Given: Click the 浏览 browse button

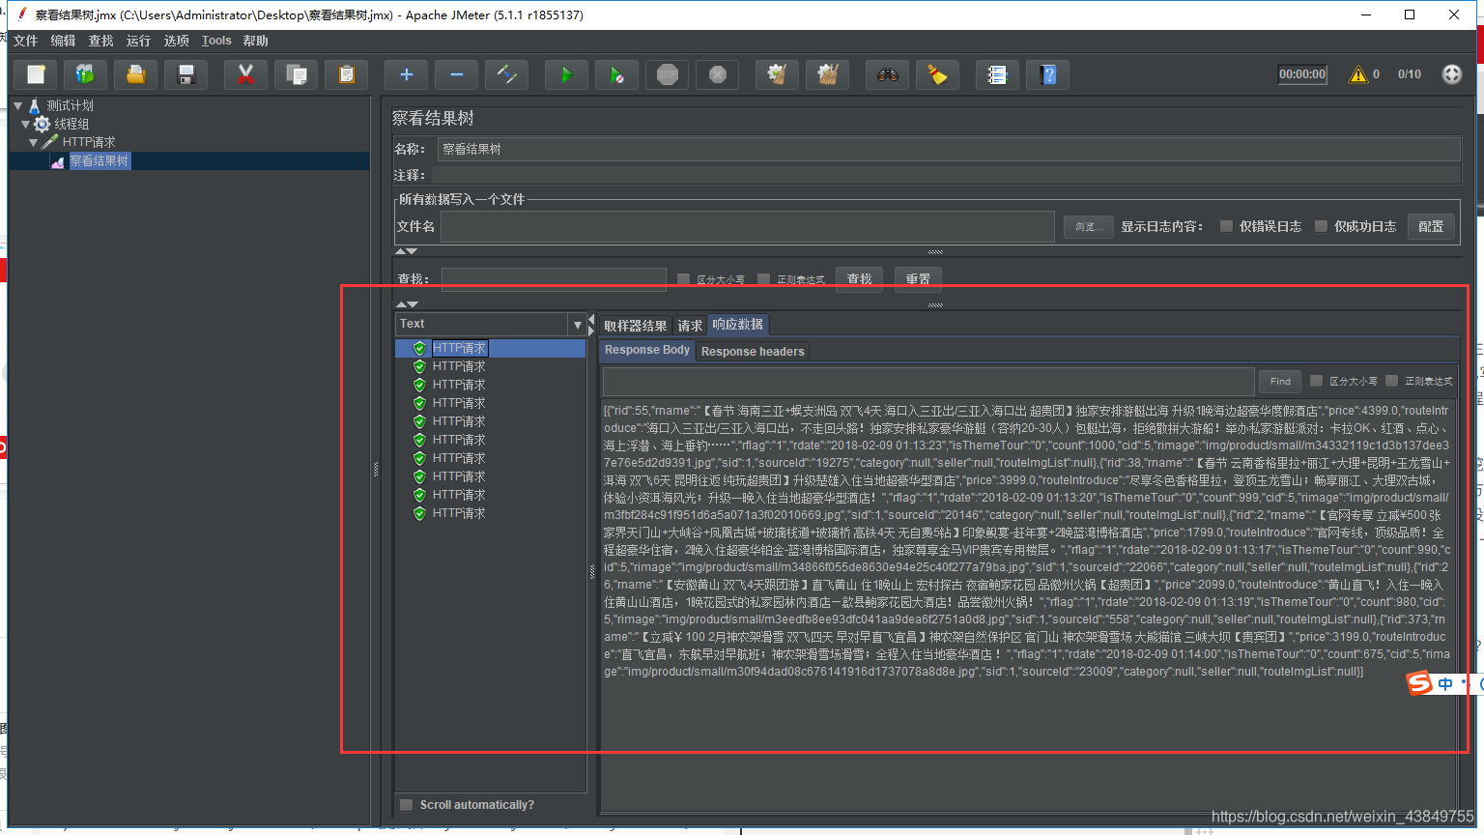Looking at the screenshot, I should [1089, 226].
